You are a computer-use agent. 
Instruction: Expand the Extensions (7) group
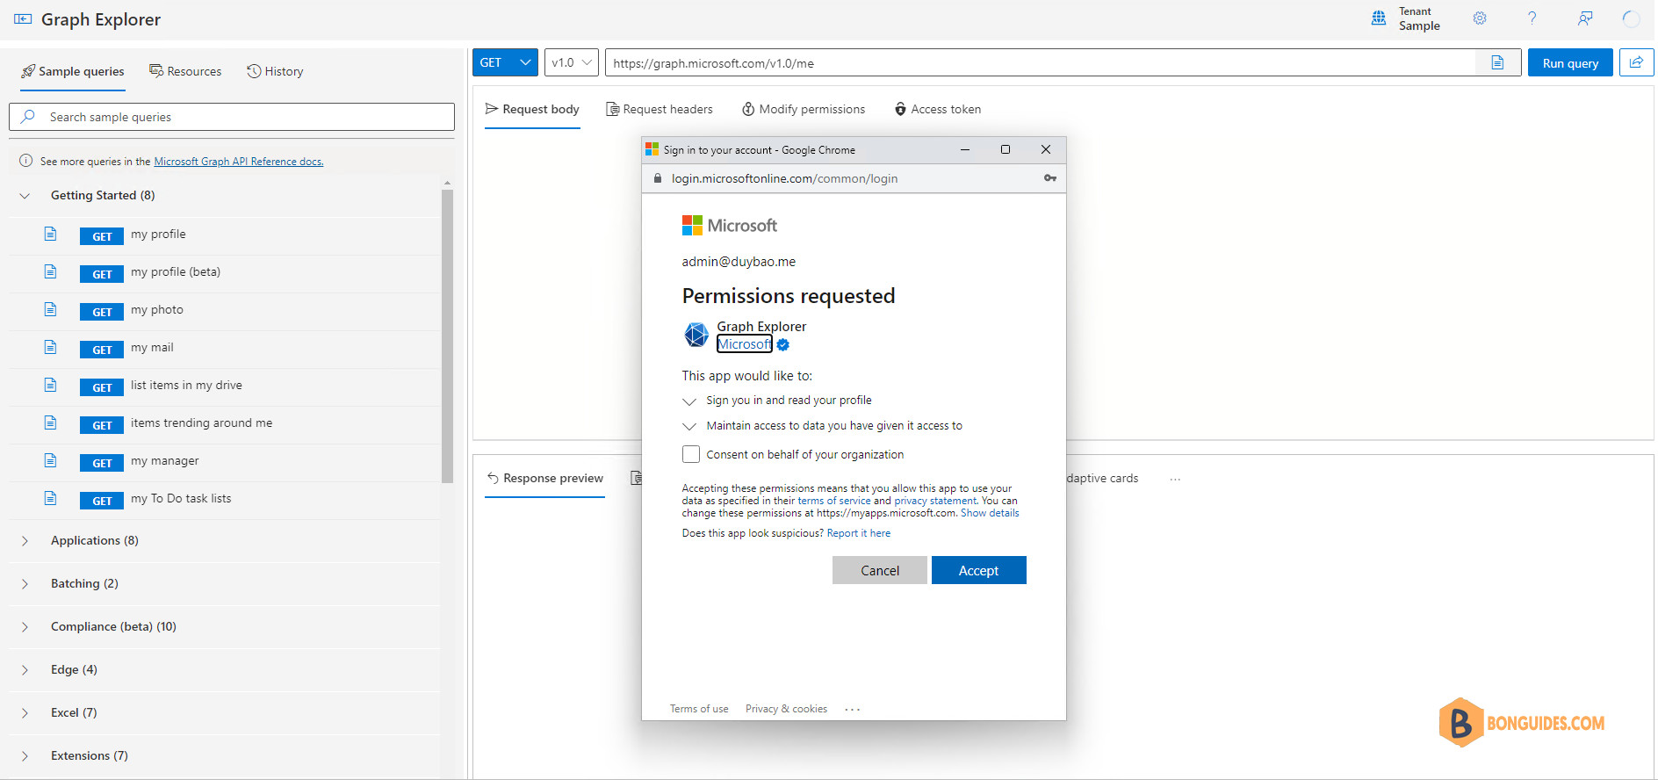(25, 756)
